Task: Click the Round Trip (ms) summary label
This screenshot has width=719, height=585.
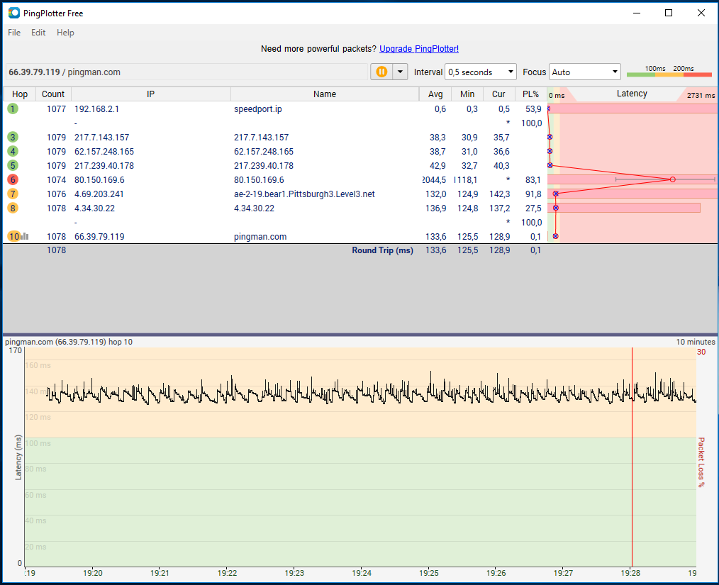Action: [382, 250]
